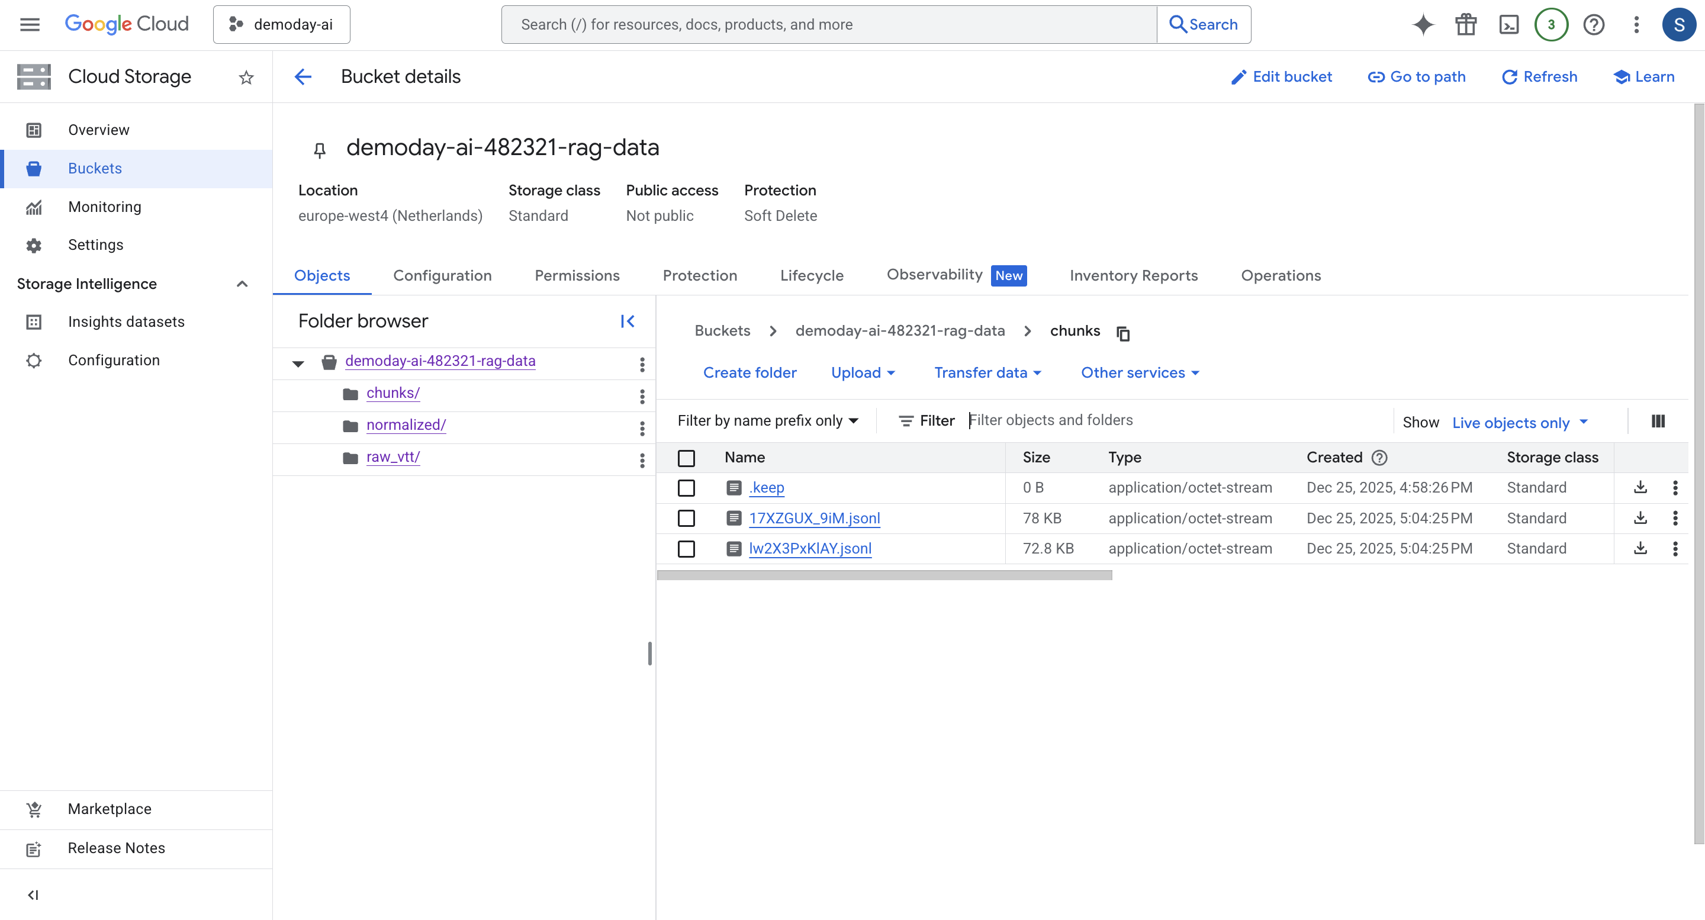Open column display options icon
Viewport: 1705px width, 920px height.
tap(1658, 422)
